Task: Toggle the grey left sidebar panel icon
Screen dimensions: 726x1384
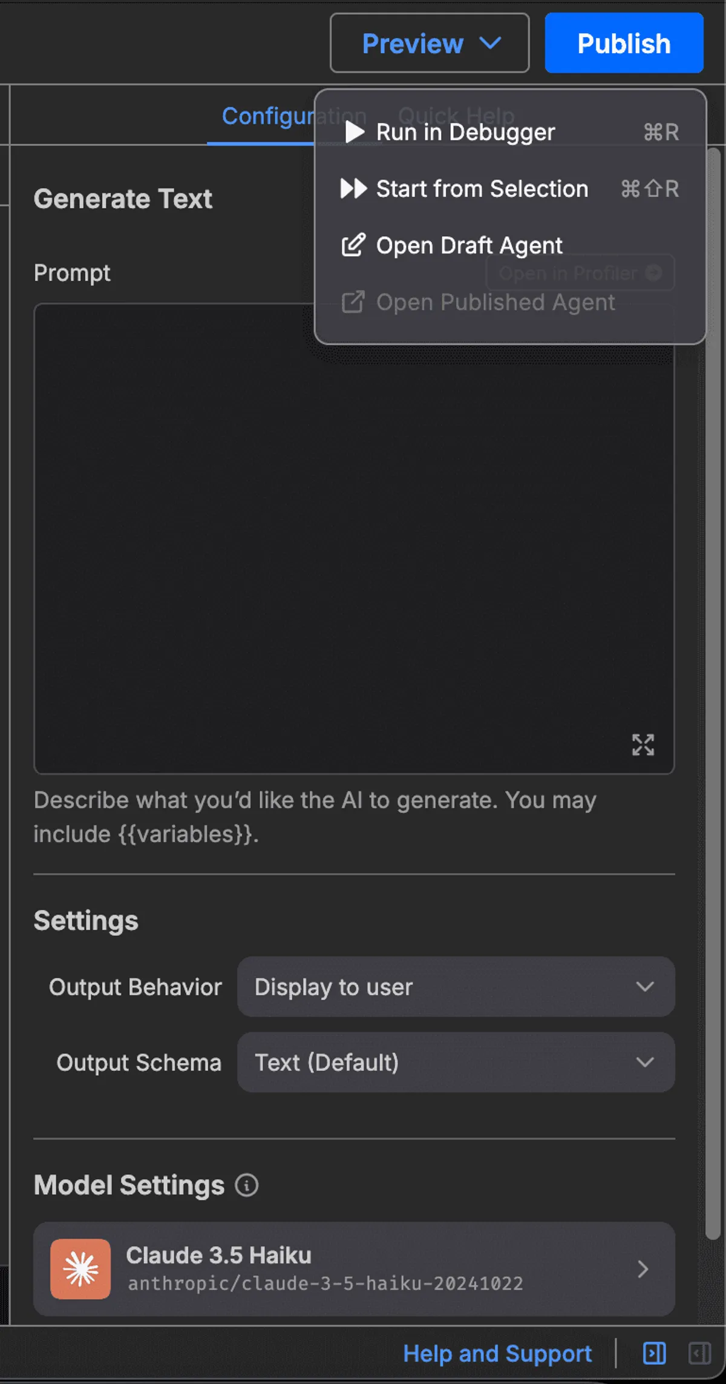Action: pyautogui.click(x=699, y=1353)
